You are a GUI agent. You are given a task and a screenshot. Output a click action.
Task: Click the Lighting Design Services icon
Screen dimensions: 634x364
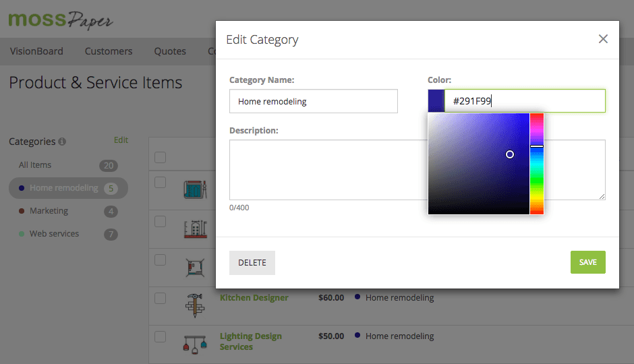pos(194,342)
